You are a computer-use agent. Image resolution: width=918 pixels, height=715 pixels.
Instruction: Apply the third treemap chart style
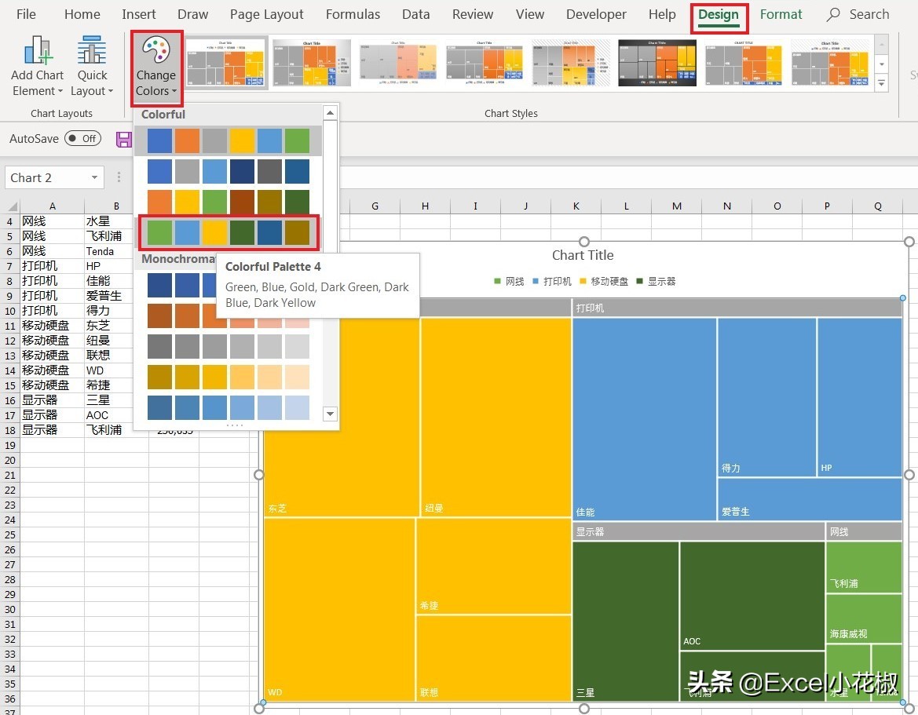pyautogui.click(x=398, y=64)
